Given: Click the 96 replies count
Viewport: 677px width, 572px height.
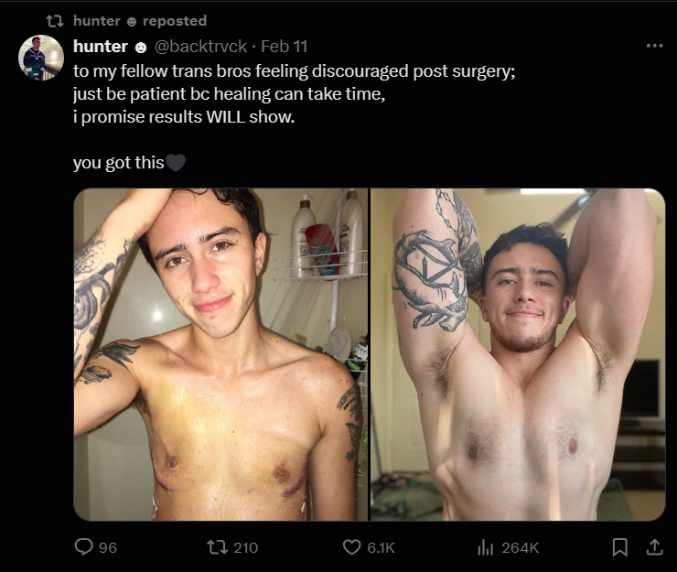Looking at the screenshot, I should [108, 548].
